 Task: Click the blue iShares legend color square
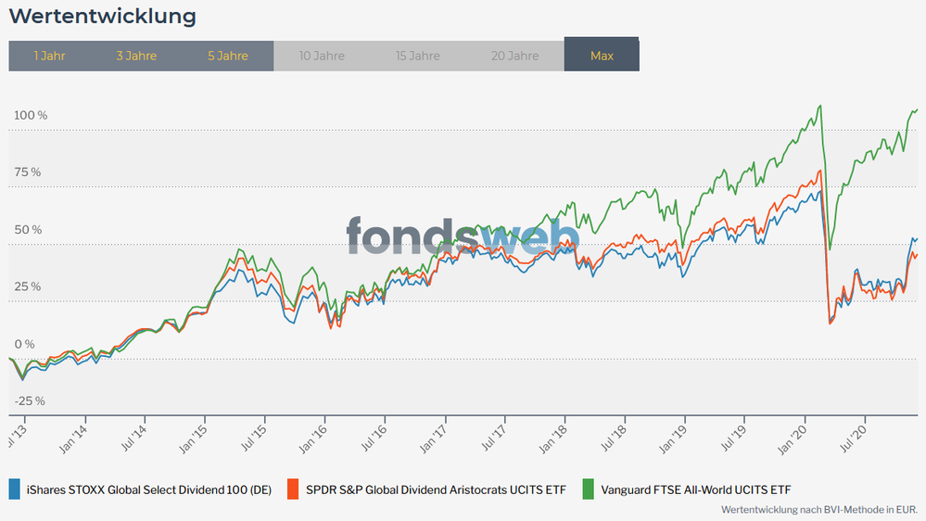click(14, 489)
